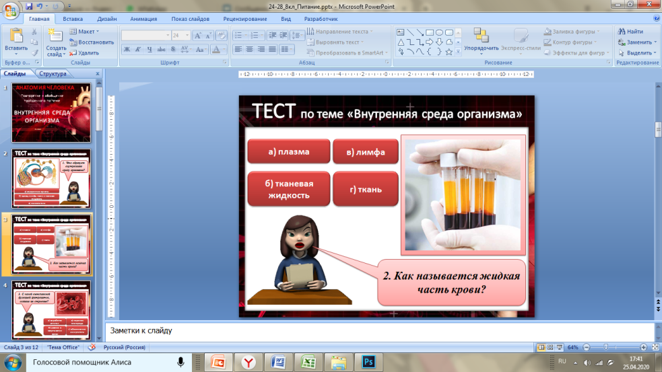Select the rectangle shape in shapes gallery
Viewport: 662px width, 372px height.
429,32
